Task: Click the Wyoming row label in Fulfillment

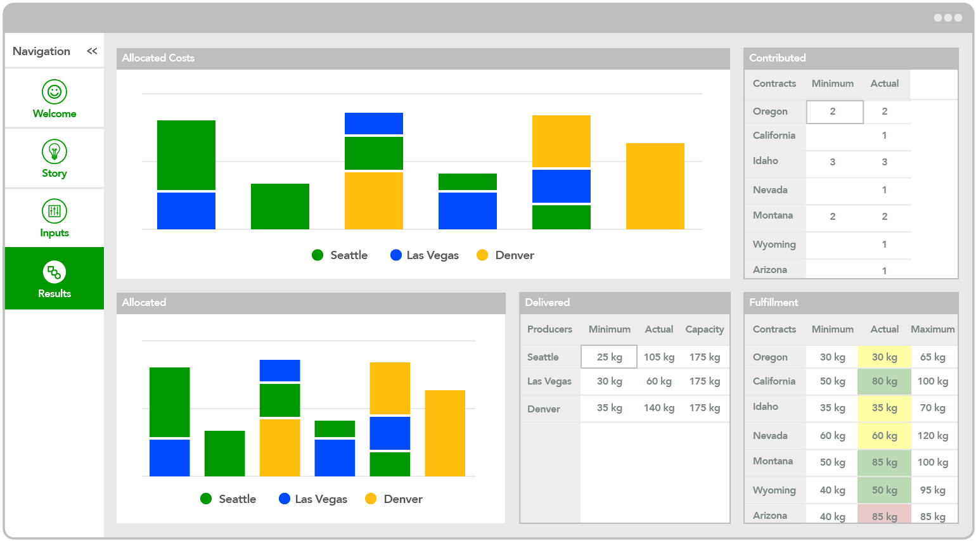Action: pos(774,490)
